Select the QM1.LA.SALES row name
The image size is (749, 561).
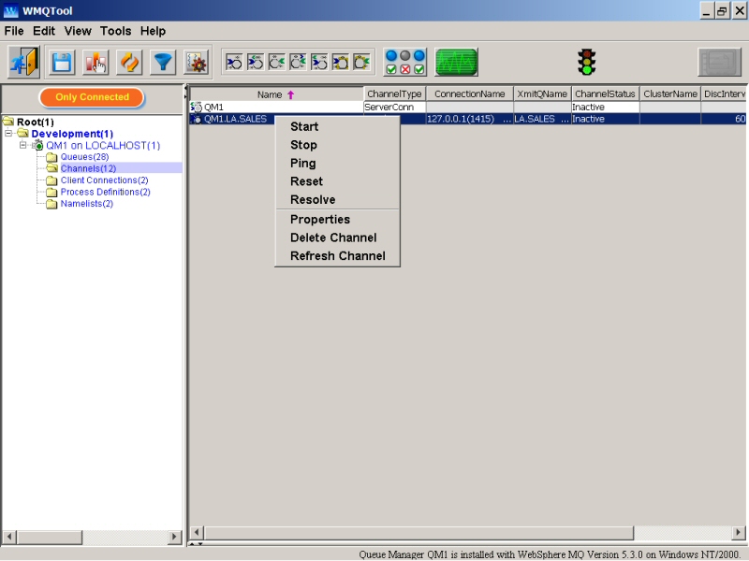click(x=235, y=119)
